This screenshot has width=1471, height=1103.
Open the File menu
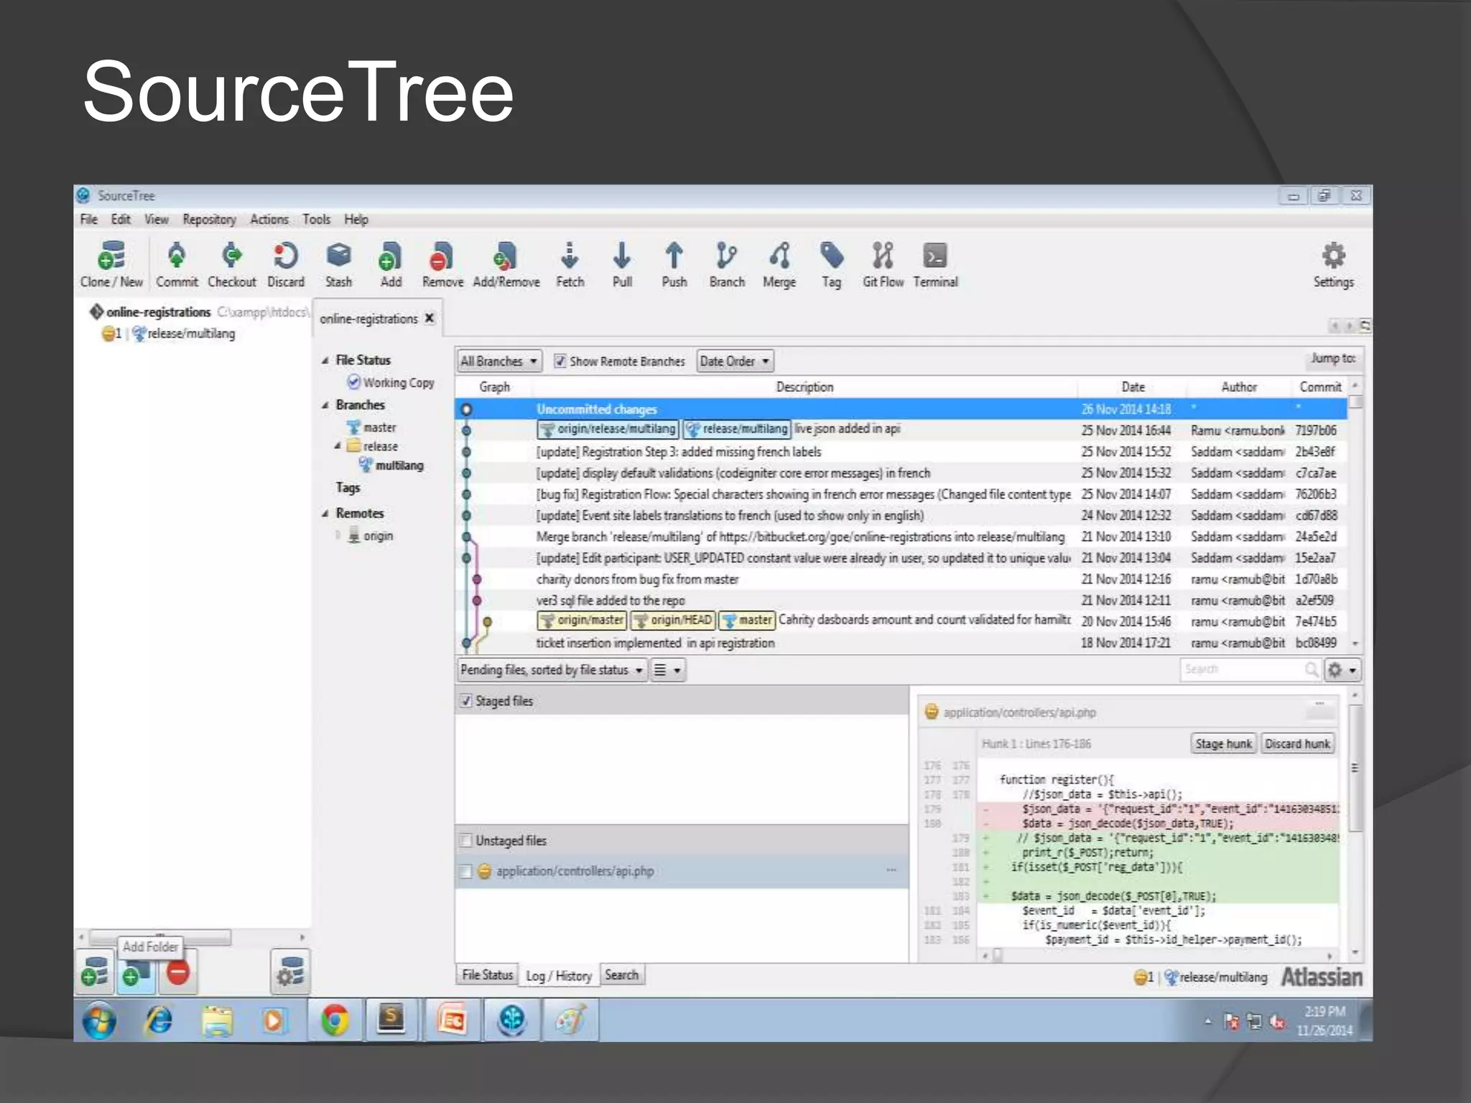pos(89,219)
